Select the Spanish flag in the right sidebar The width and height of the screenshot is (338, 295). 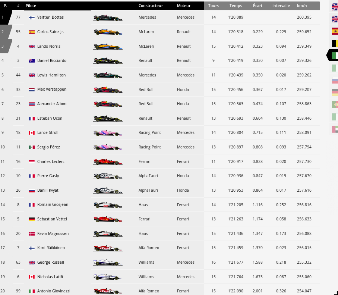(335, 31)
